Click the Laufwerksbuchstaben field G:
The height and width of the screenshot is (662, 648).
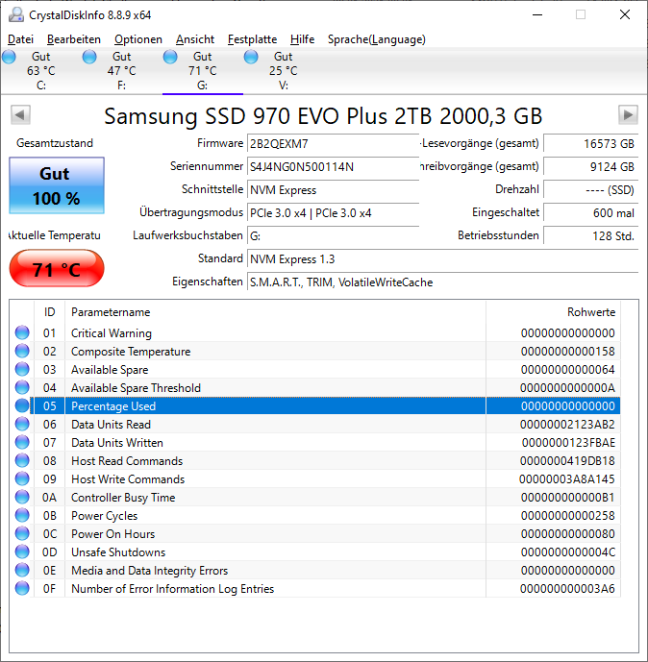(333, 235)
